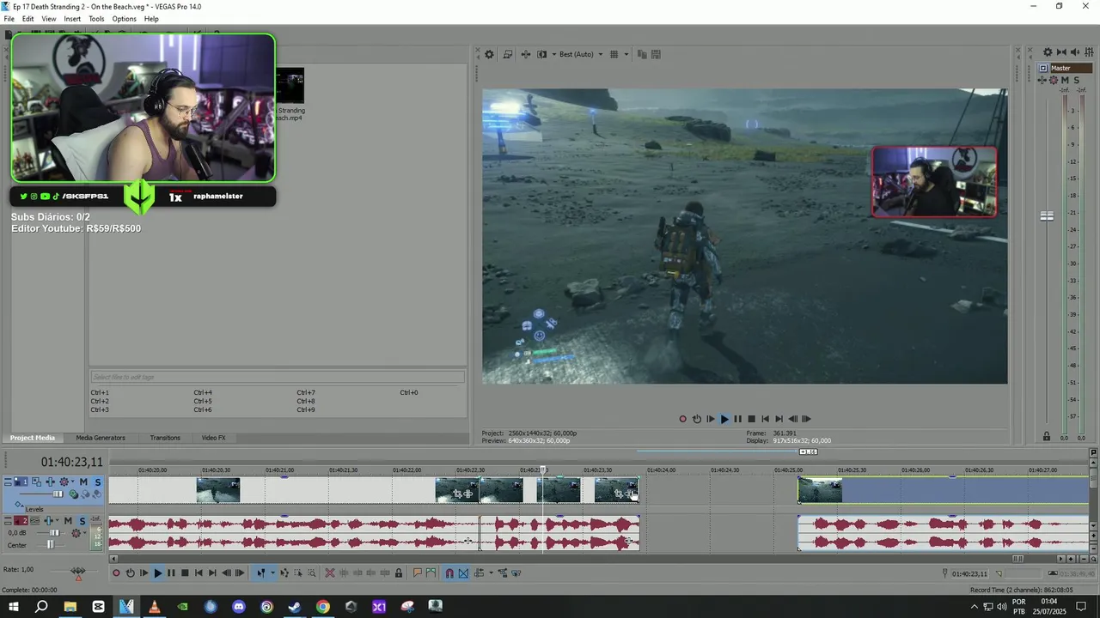Image resolution: width=1100 pixels, height=618 pixels.
Task: Click Insert Marker icon in timeline toolbar
Action: click(x=417, y=573)
